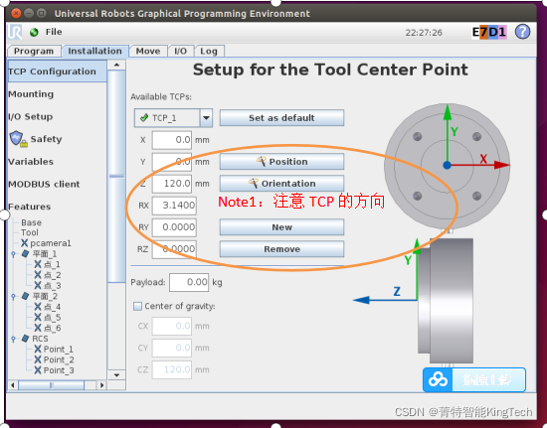
Task: Click Set as default button
Action: 281,118
